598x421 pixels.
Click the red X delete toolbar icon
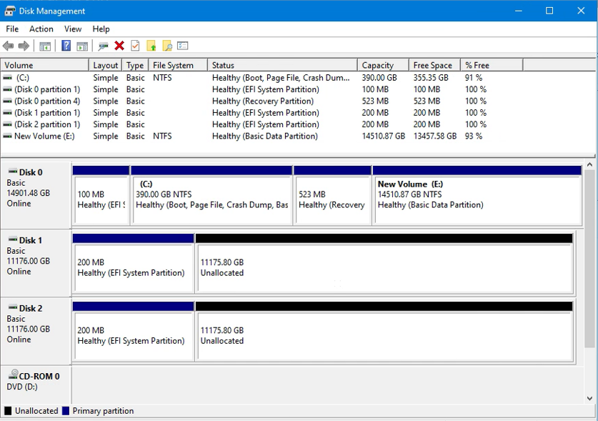(119, 45)
